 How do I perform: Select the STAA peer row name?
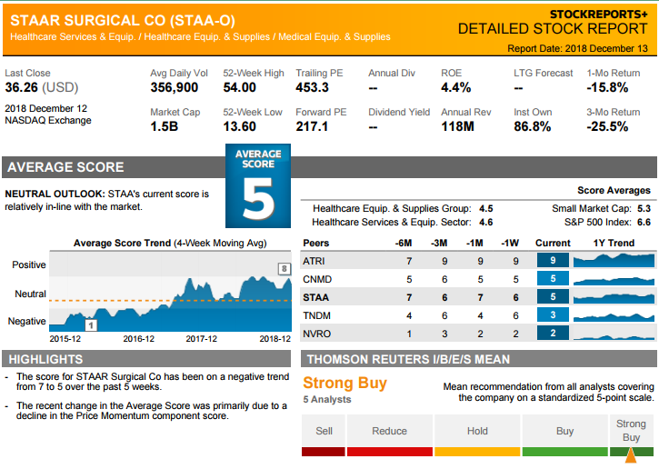[315, 297]
